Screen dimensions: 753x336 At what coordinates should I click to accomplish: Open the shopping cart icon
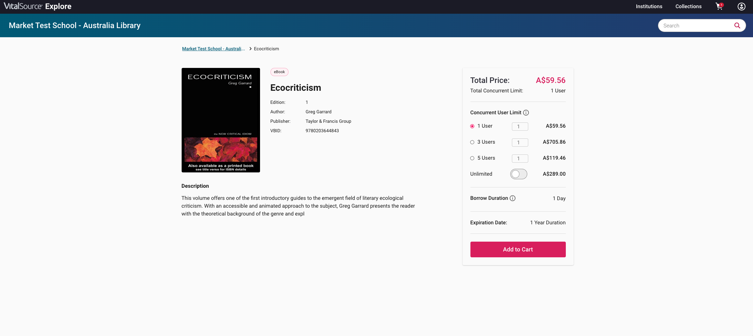(x=719, y=6)
